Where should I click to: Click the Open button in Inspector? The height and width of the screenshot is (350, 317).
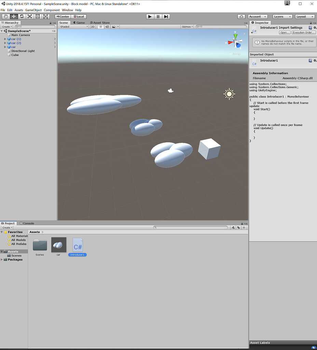[x=285, y=32]
